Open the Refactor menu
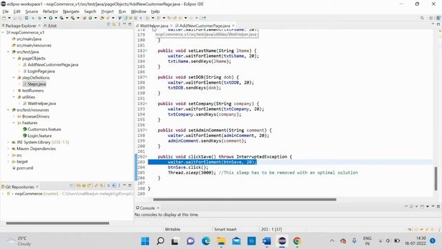This screenshot has width=442, height=249. [x=50, y=12]
